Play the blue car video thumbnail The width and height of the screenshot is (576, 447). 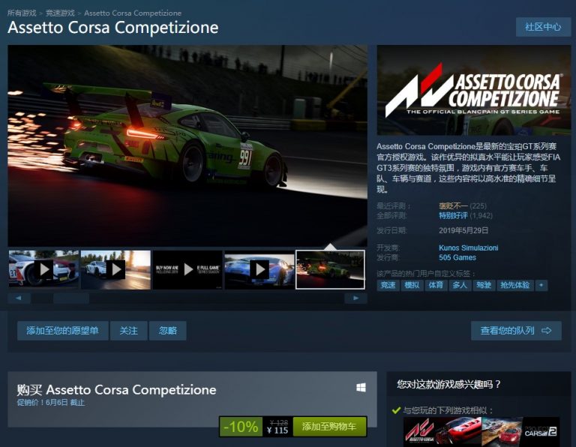coord(259,269)
